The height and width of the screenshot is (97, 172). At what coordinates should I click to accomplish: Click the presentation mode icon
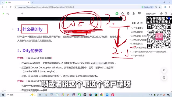coord(139,13)
